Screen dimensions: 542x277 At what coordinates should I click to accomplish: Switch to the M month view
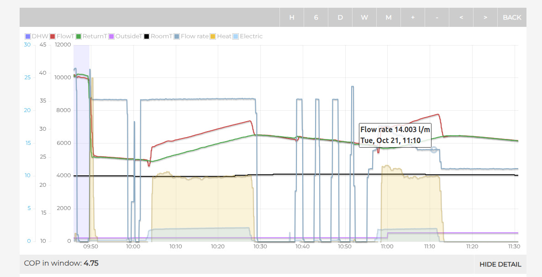[x=389, y=17]
